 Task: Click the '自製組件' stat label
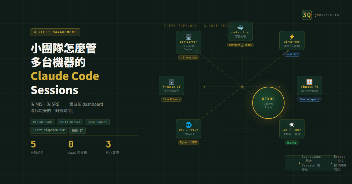(37, 153)
